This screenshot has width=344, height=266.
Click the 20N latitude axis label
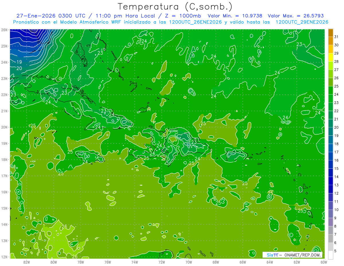4,127
